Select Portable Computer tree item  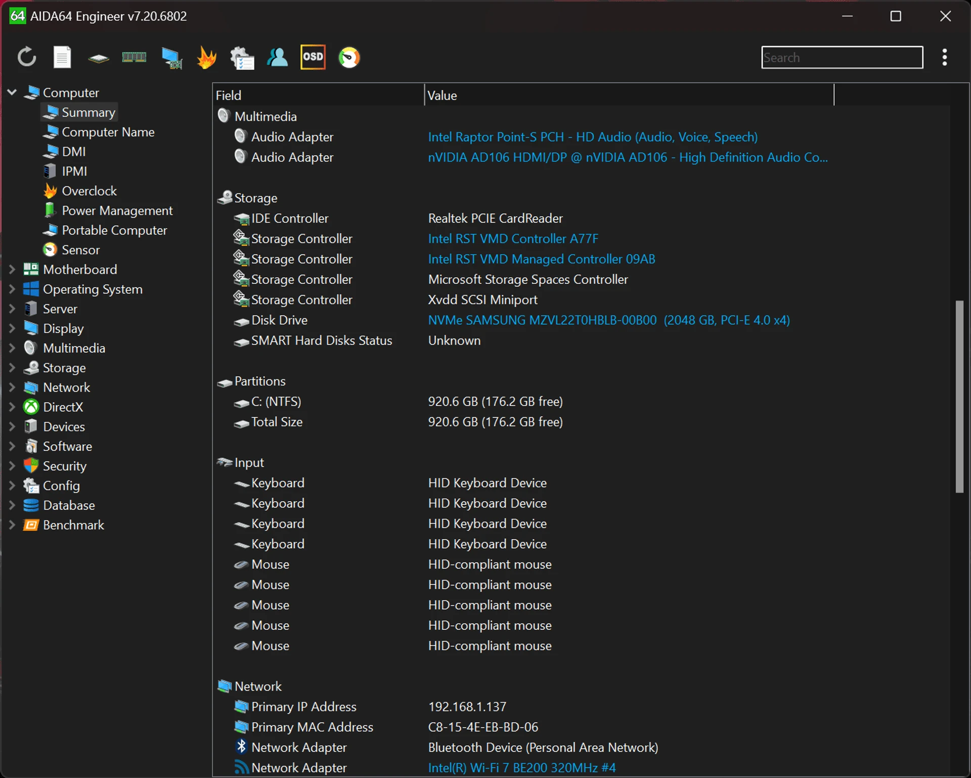click(114, 230)
